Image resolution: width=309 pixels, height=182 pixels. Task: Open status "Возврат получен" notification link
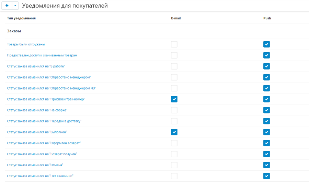click(42, 154)
